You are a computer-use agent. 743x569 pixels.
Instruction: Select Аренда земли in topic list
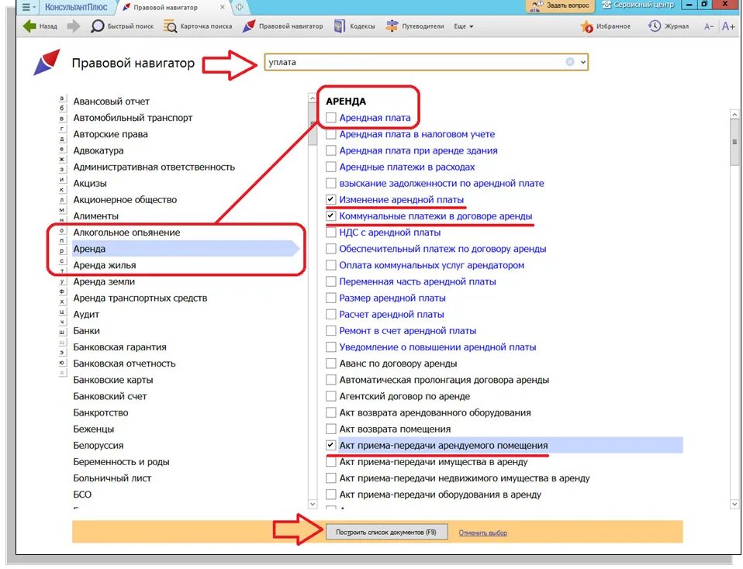click(x=104, y=281)
